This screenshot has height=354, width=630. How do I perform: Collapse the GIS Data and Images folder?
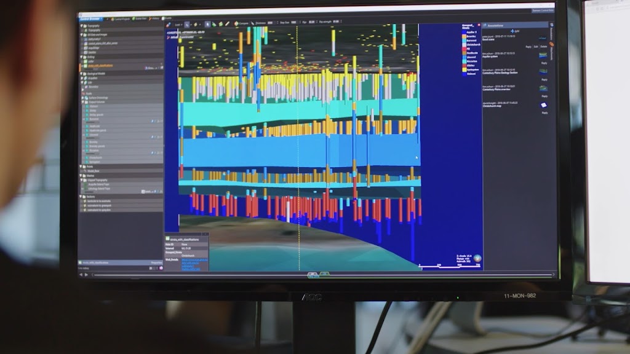[82, 35]
